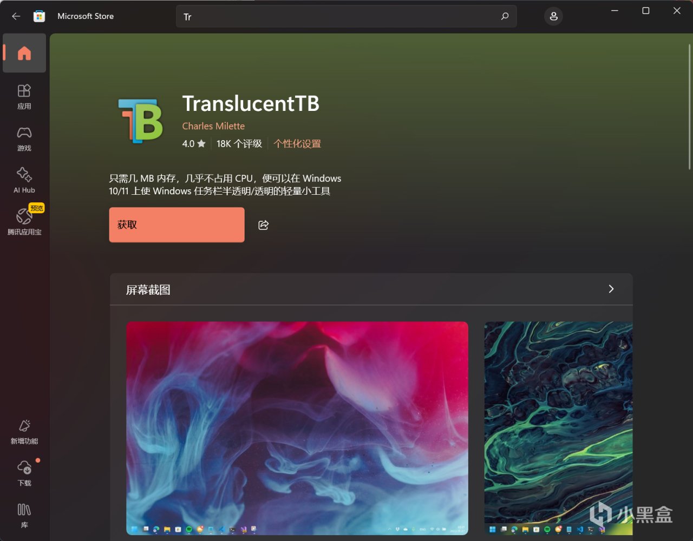The width and height of the screenshot is (693, 541).
Task: Open publisher Charles Milette link
Action: (x=213, y=126)
